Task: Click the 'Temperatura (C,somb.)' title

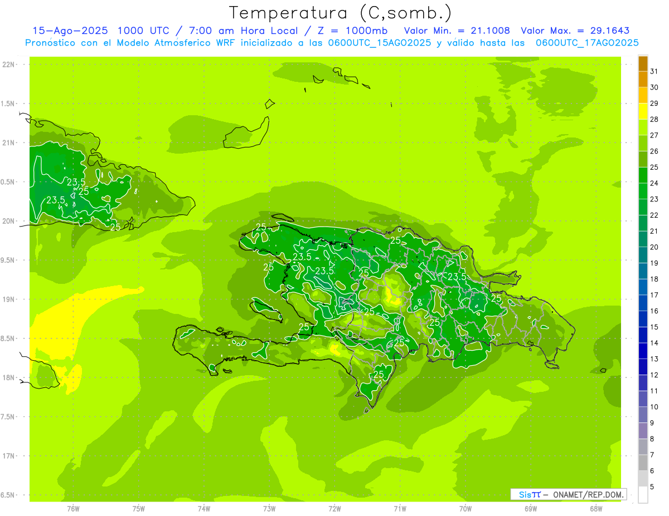Action: click(x=341, y=13)
